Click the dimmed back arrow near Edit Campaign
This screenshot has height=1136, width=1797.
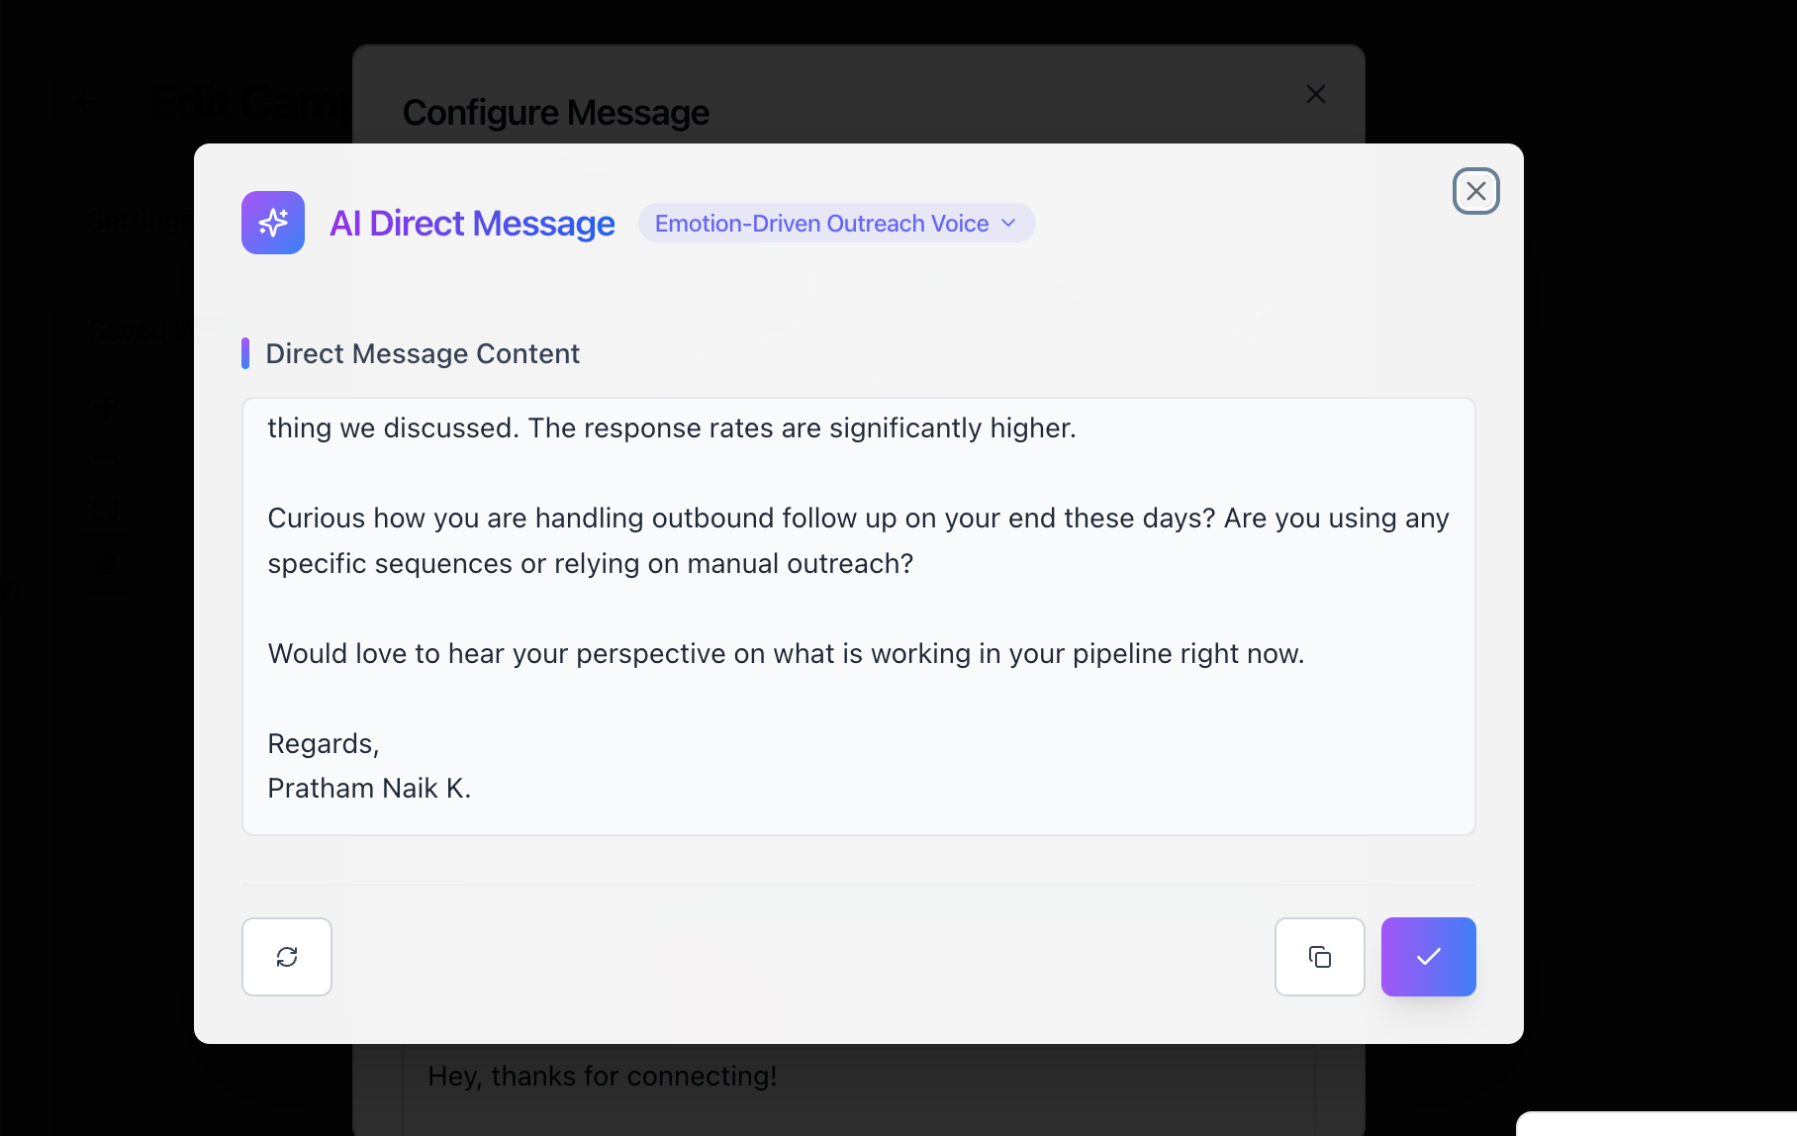tap(87, 99)
